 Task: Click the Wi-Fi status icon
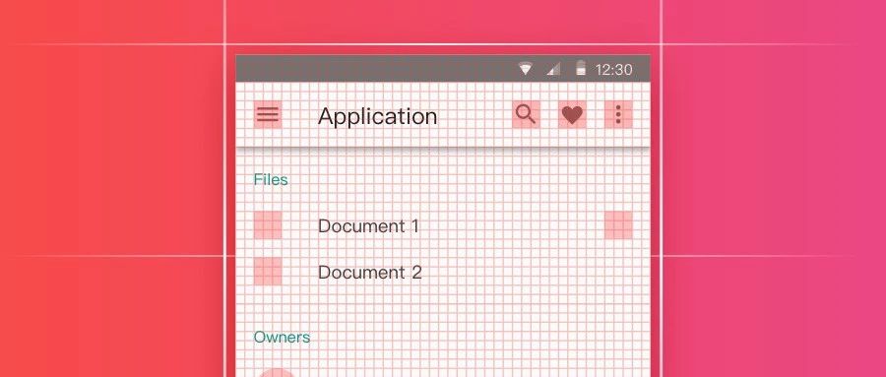point(526,70)
